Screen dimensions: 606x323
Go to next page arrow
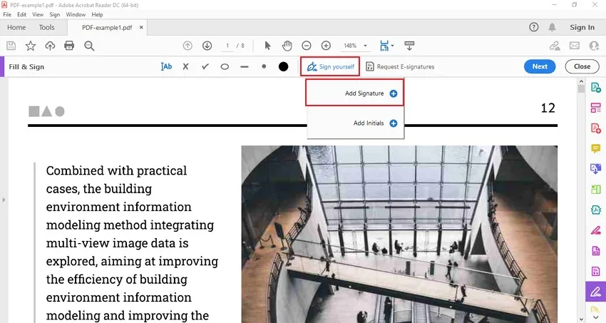[207, 46]
